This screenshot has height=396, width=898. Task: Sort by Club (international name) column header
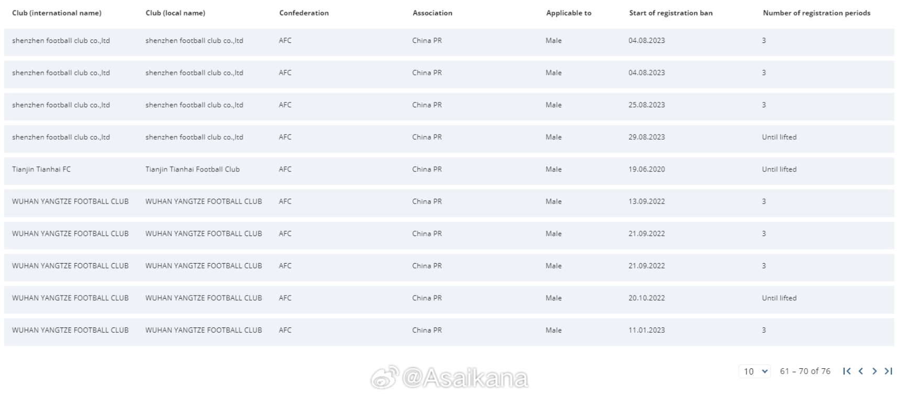tap(57, 13)
